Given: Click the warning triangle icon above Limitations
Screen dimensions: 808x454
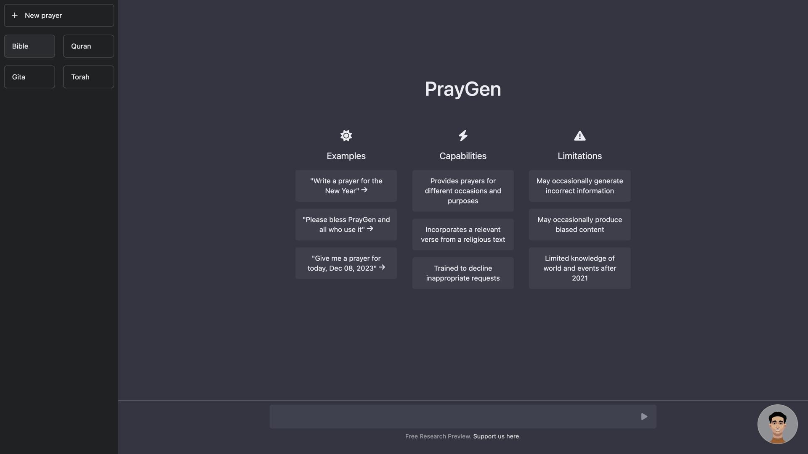Looking at the screenshot, I should pyautogui.click(x=579, y=135).
